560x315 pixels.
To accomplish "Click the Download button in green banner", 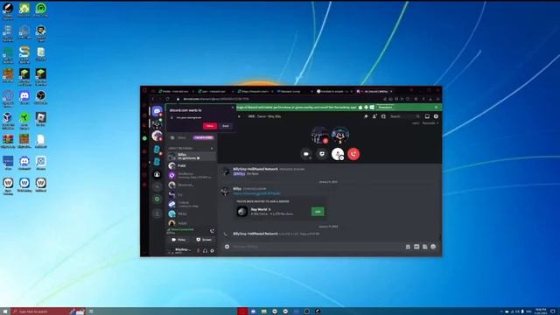I will 385,107.
